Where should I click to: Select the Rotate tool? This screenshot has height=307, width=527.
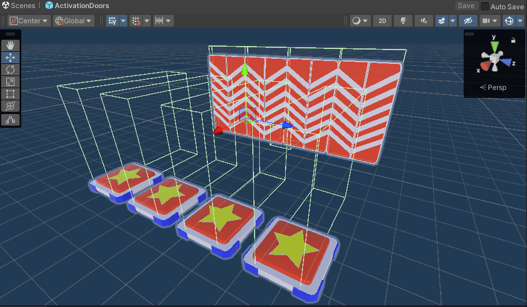tap(10, 70)
